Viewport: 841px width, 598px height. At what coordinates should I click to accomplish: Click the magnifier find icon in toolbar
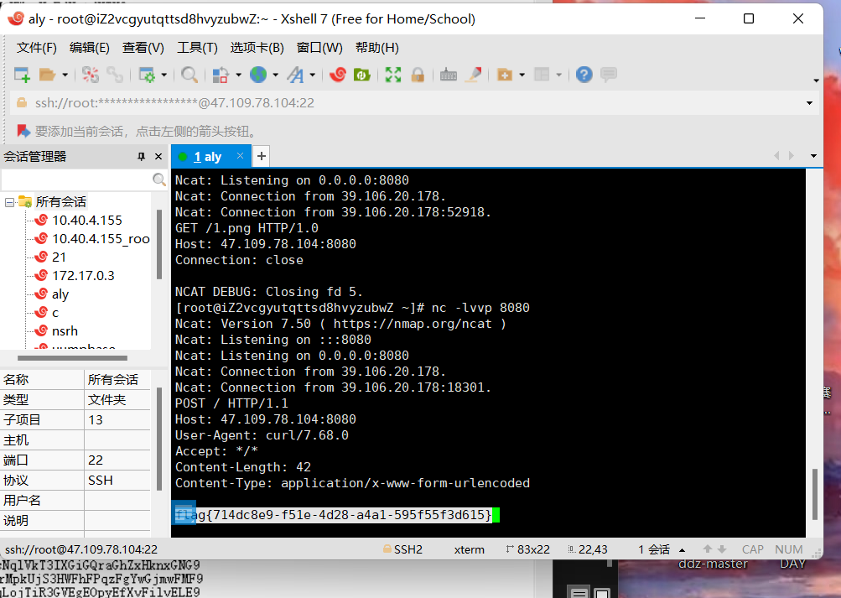189,75
